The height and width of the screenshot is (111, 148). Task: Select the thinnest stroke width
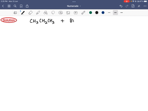tap(109, 13)
